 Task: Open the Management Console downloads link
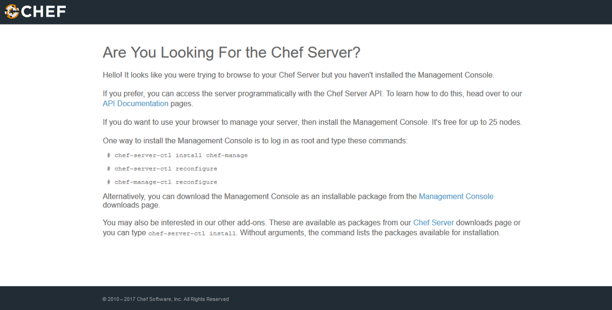[x=456, y=196]
